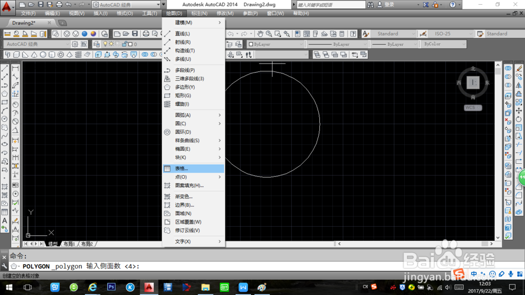Screen dimensions: 525x295
Task: Open ByLayer linetype dropdown
Action: 337,44
